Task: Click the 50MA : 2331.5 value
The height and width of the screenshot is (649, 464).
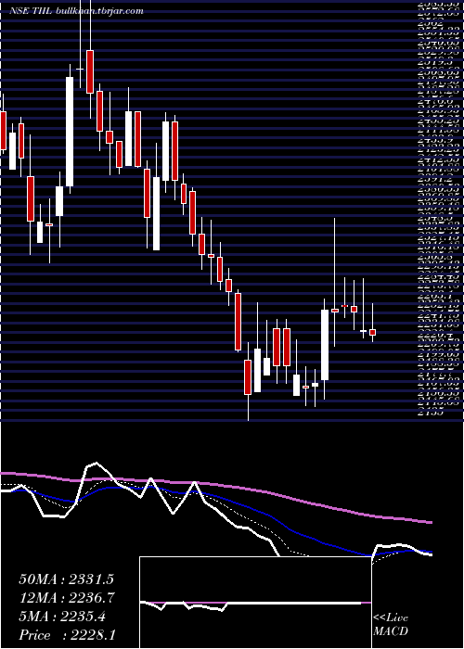Action: [66, 579]
